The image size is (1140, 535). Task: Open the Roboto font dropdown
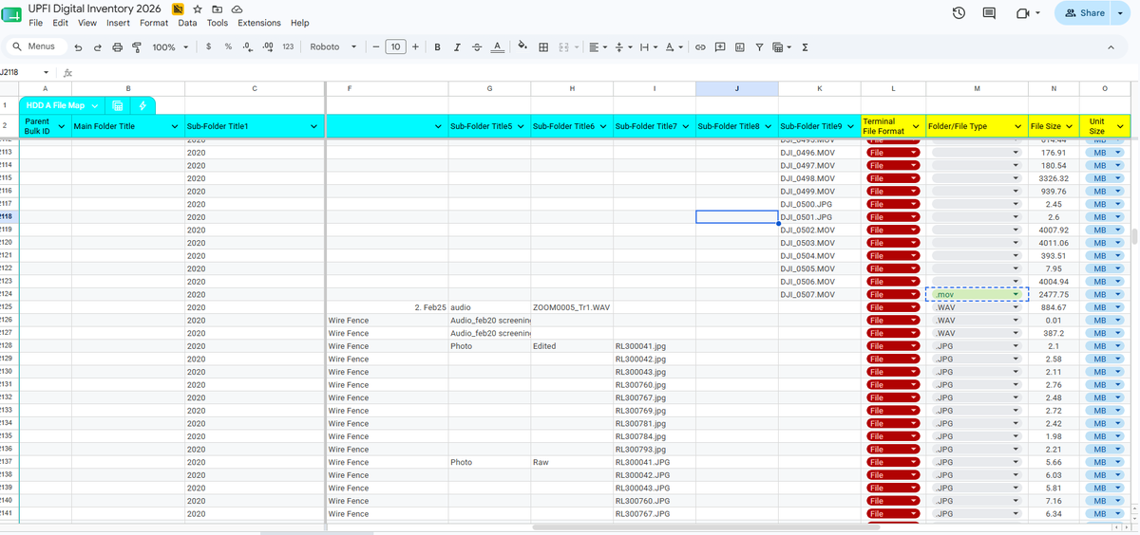(x=332, y=46)
